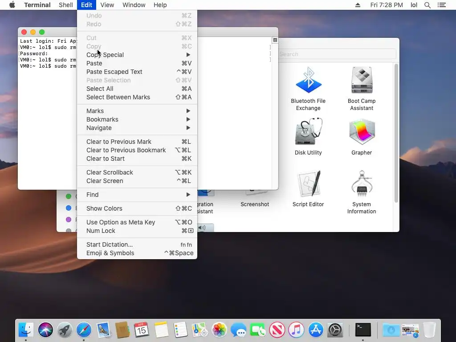456x342 pixels.
Task: Select the Disk Utility app icon
Action: 308,131
